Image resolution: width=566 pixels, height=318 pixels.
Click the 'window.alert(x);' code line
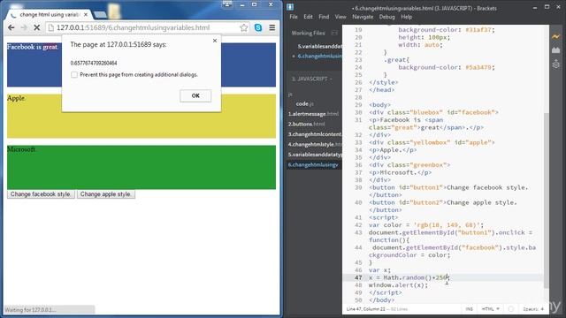pyautogui.click(x=398, y=284)
